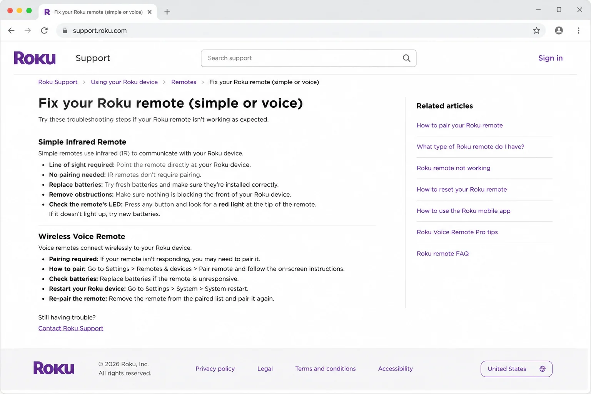Image resolution: width=591 pixels, height=394 pixels.
Task: Click the lock icon in the address bar
Action: pos(65,30)
